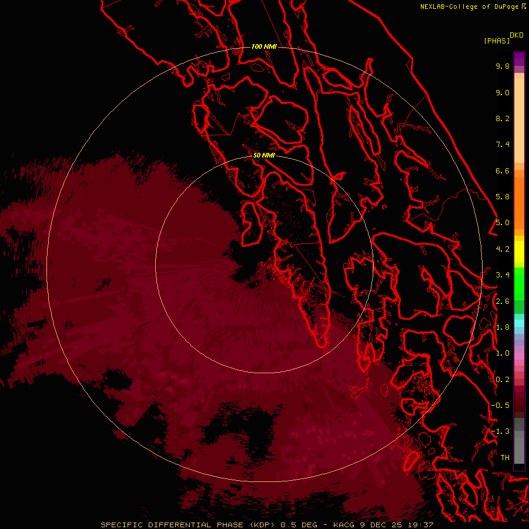Click the 7.4 legend value

(503, 145)
